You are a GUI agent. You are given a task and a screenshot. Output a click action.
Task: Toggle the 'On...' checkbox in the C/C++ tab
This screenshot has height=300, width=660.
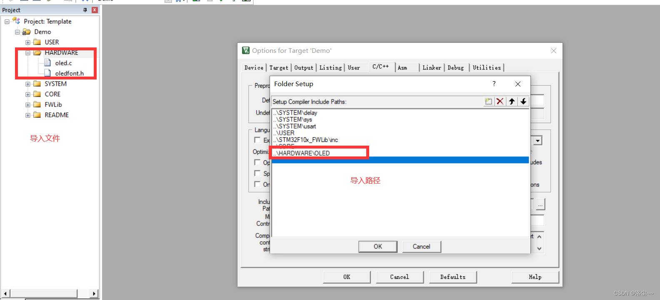point(257,184)
